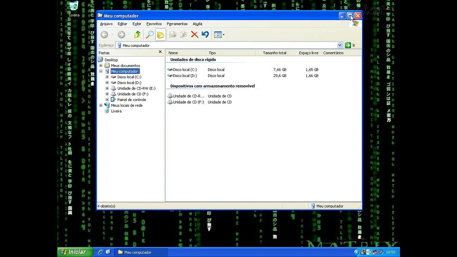
Task: Toggle the Pastas folders pane button
Action: 161,35
